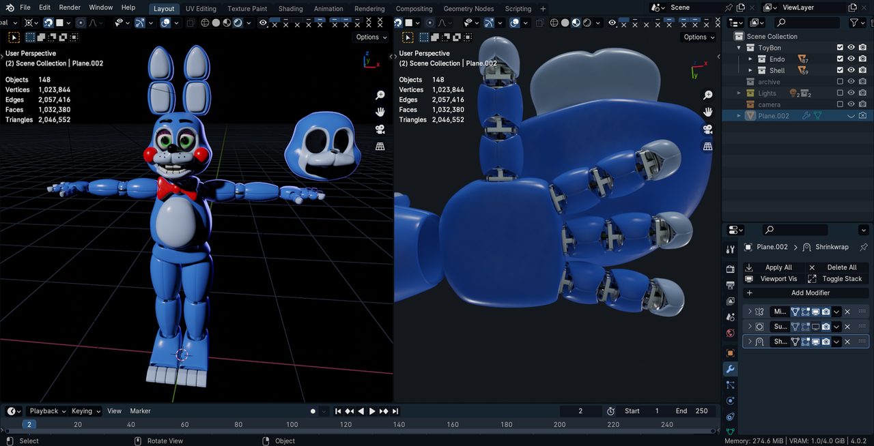Open the World properties tab
Viewport: 874px width, 446px height.
(x=731, y=333)
